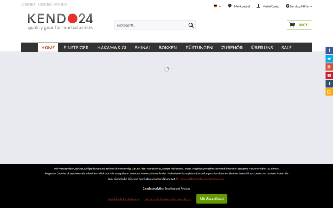Click Nur technisch notwendige akzeptieren link
Screen dimensions: 333x208
pos(168,199)
